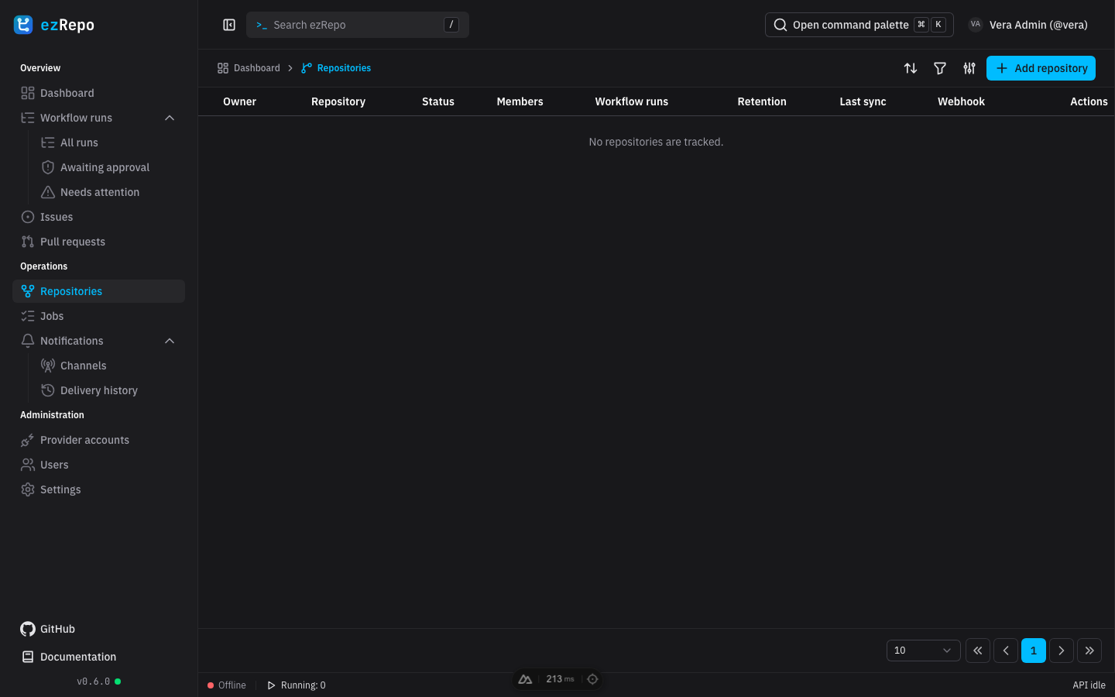The image size is (1115, 697).
Task: Click the Last sync column header
Action: coord(863,101)
